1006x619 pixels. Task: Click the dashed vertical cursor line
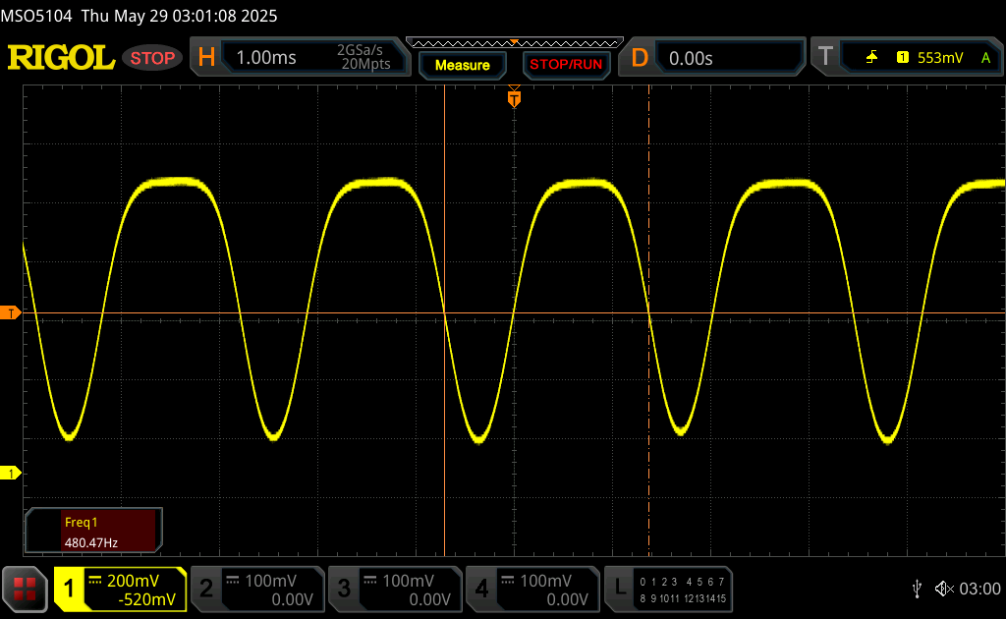(648, 320)
